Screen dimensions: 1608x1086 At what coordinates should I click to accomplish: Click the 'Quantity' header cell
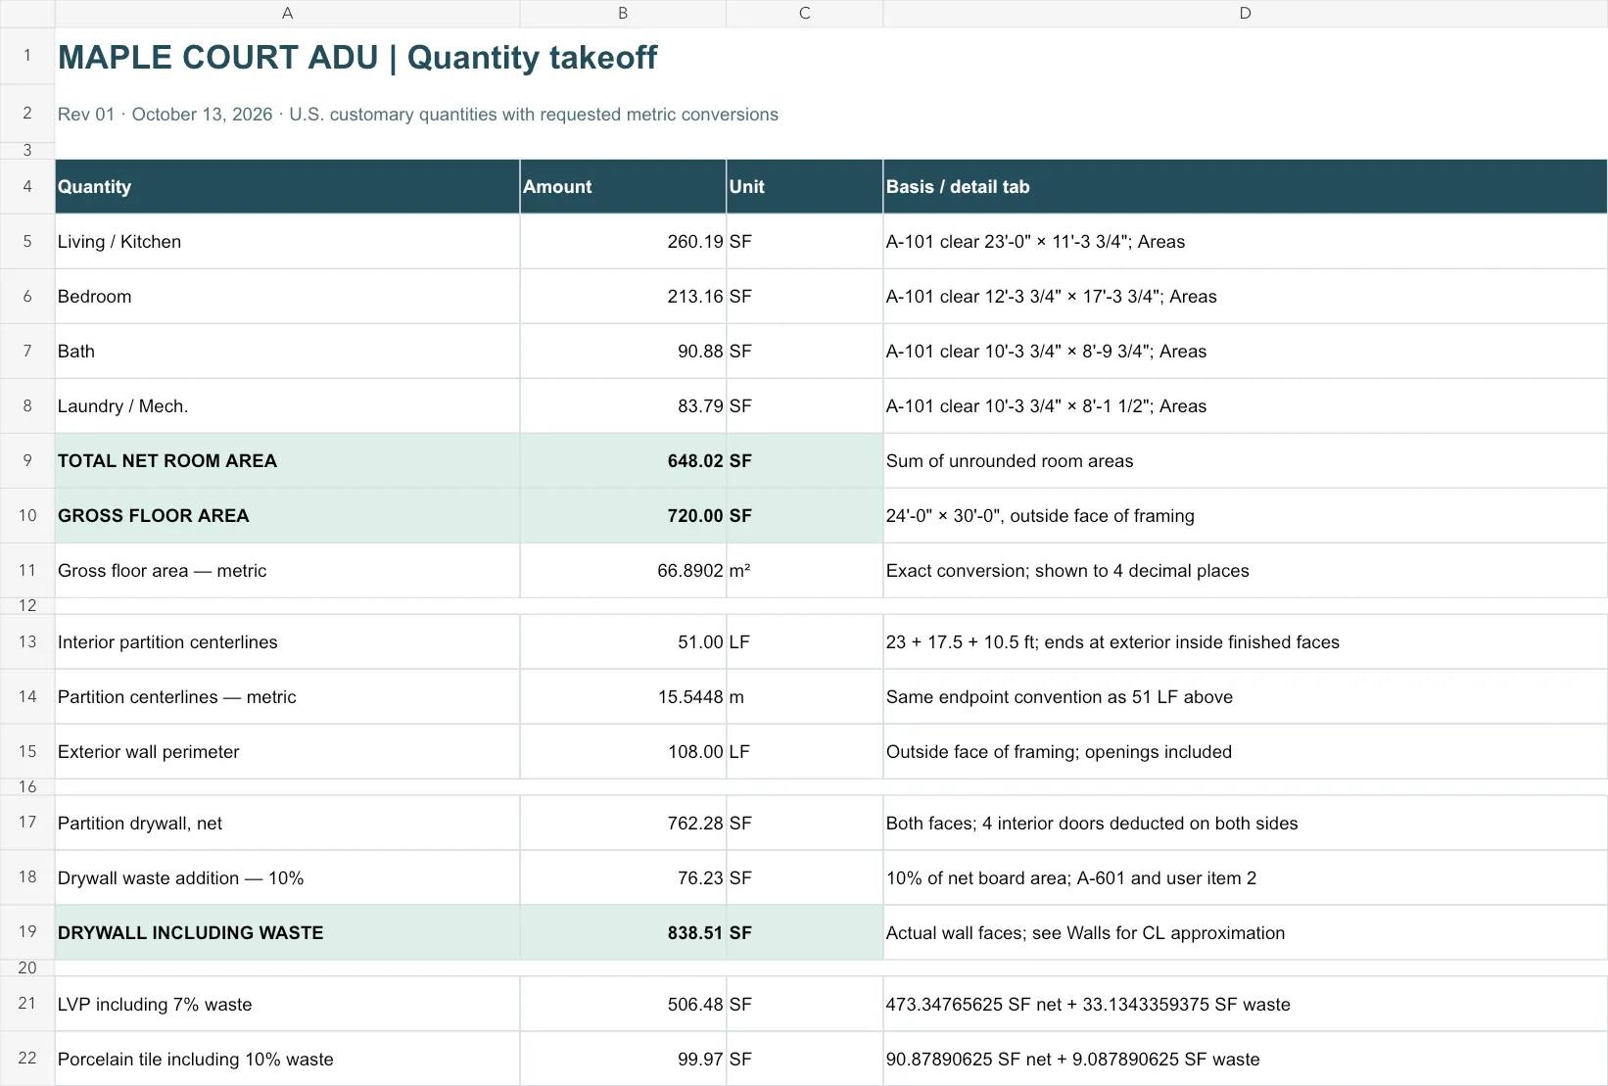point(288,186)
